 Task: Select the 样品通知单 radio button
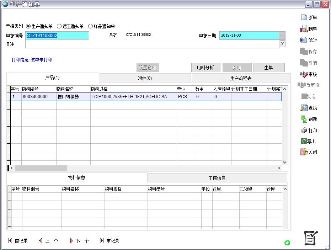click(90, 26)
